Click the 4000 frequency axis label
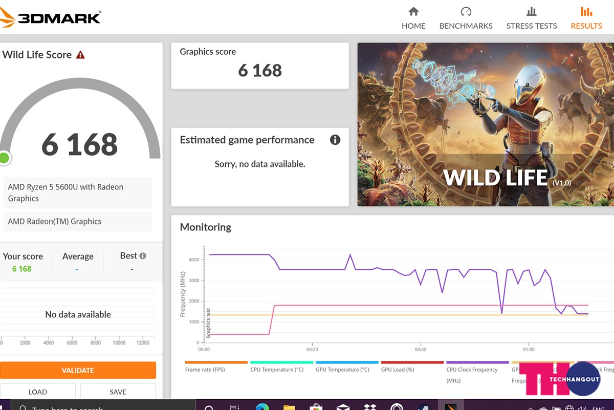Viewport: 614px width, 410px height. 194,260
